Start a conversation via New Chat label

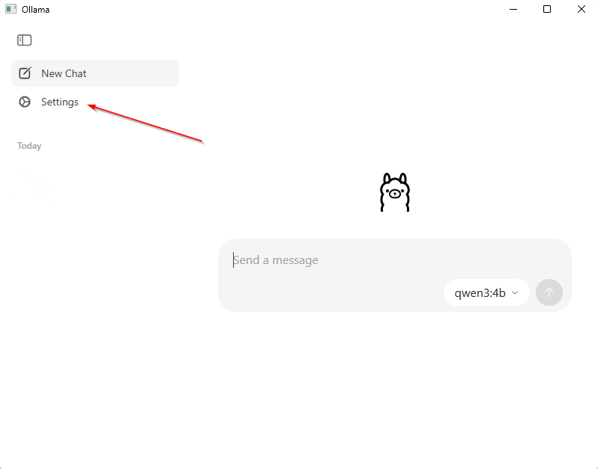[64, 73]
